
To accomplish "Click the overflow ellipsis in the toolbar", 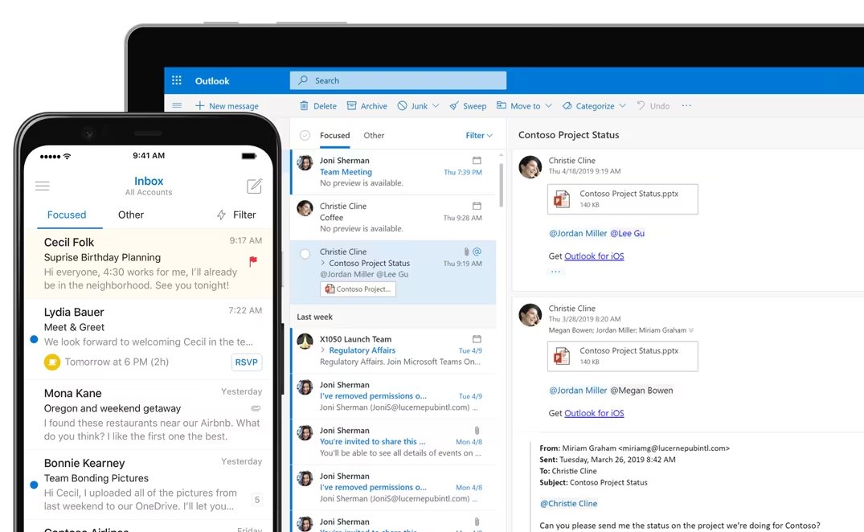I will click(687, 105).
